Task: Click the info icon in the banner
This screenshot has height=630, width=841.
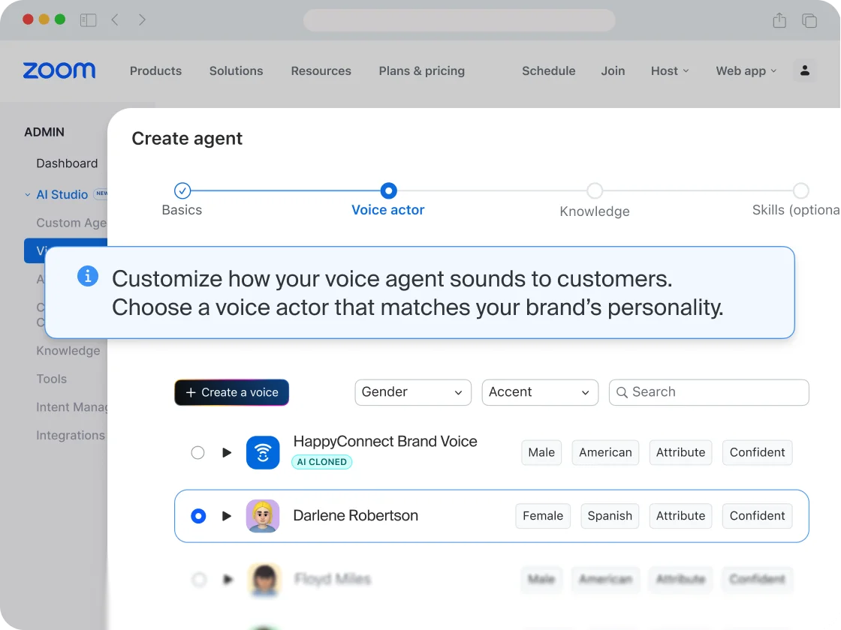Action: pos(88,276)
